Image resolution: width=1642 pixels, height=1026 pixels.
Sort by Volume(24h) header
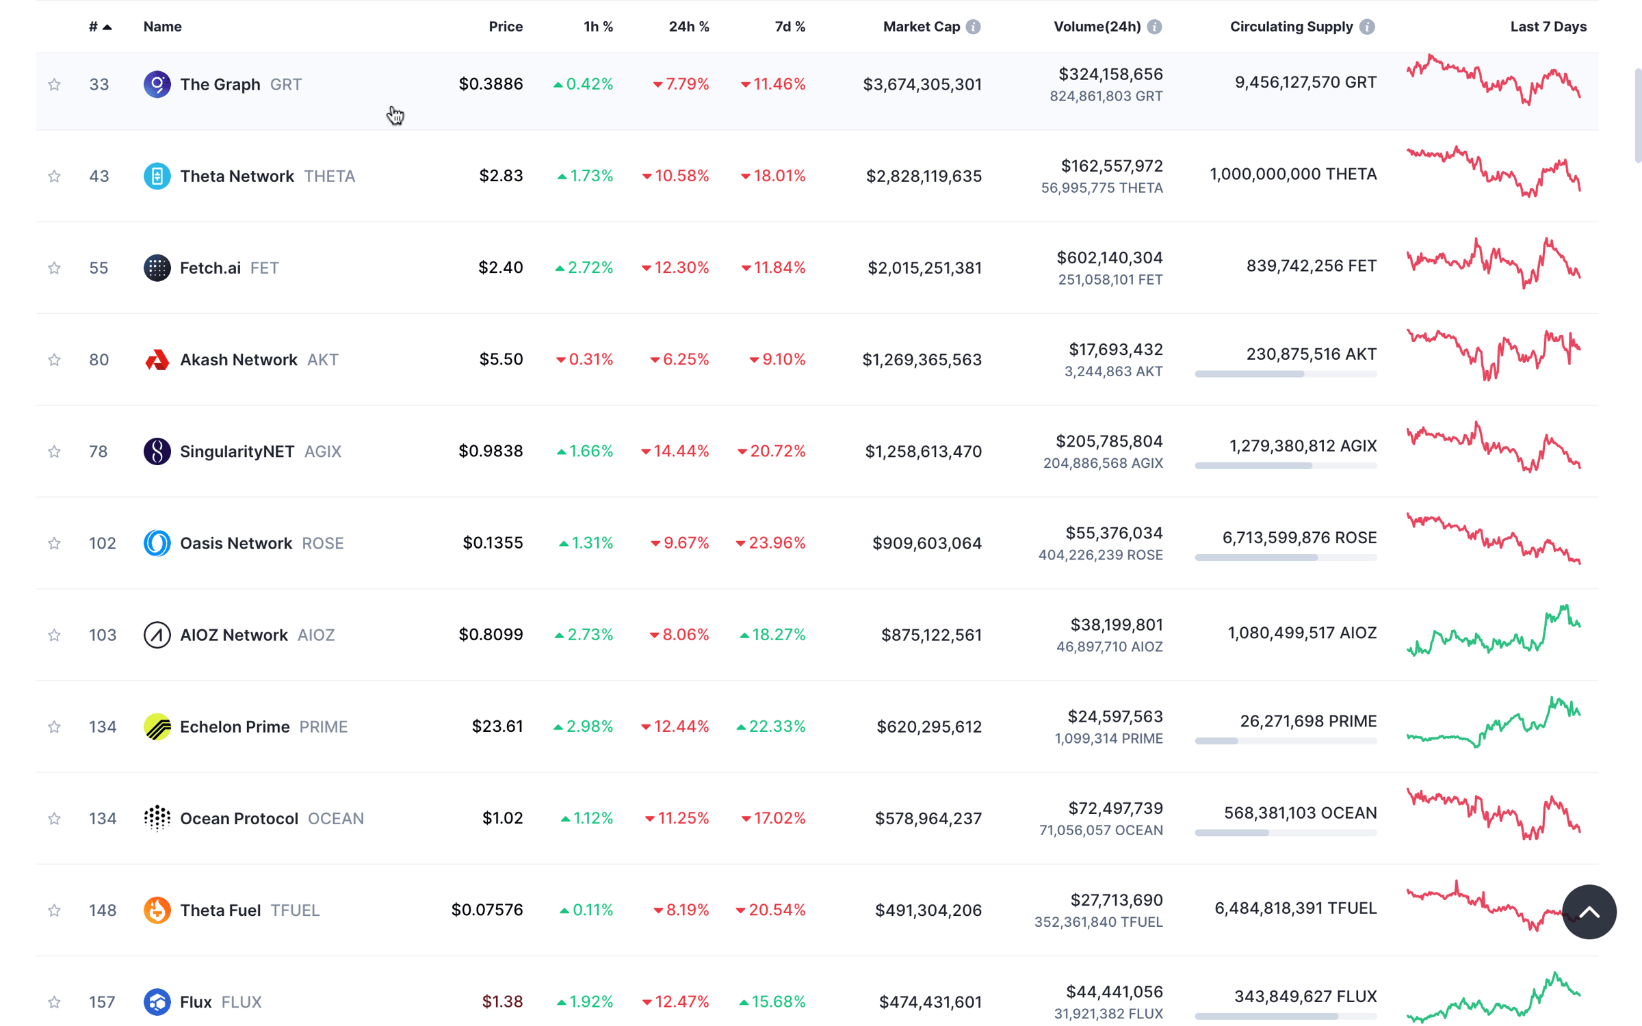(1097, 27)
